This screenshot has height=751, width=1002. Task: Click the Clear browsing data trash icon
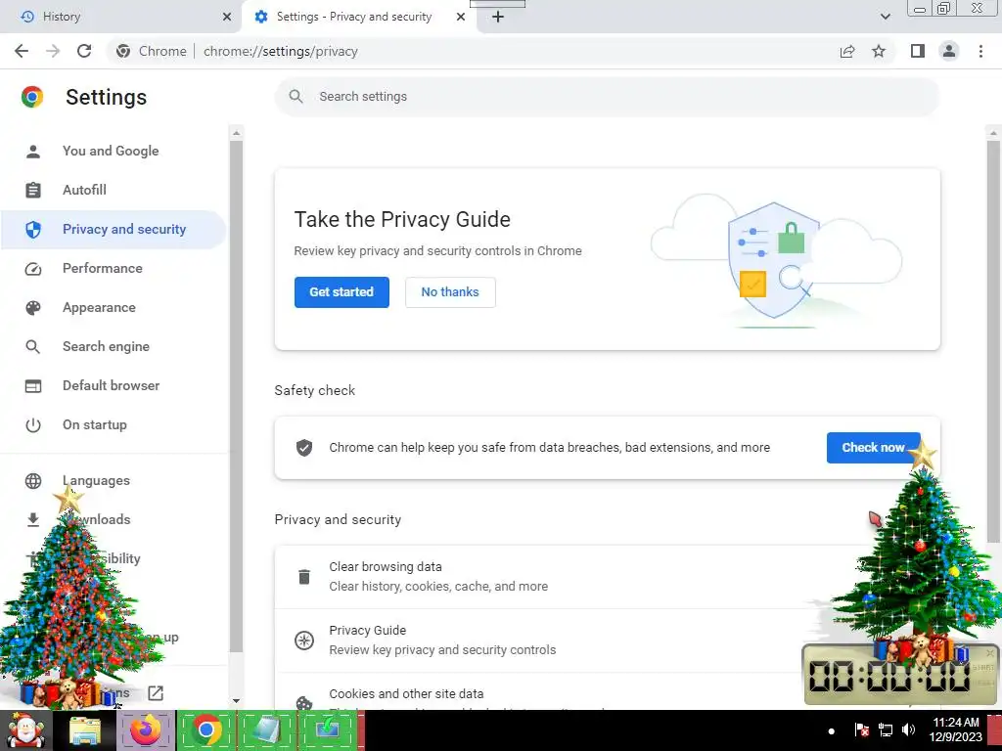pyautogui.click(x=304, y=577)
